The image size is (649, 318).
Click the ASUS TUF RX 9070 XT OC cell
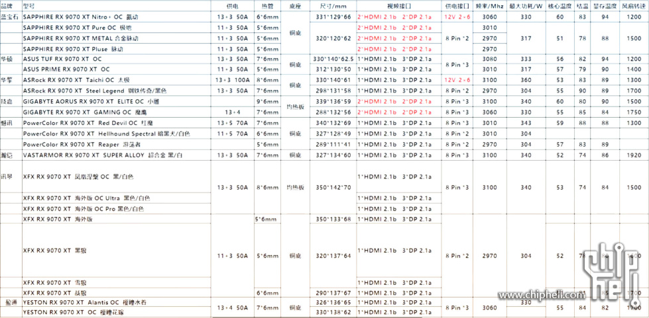pyautogui.click(x=116, y=59)
